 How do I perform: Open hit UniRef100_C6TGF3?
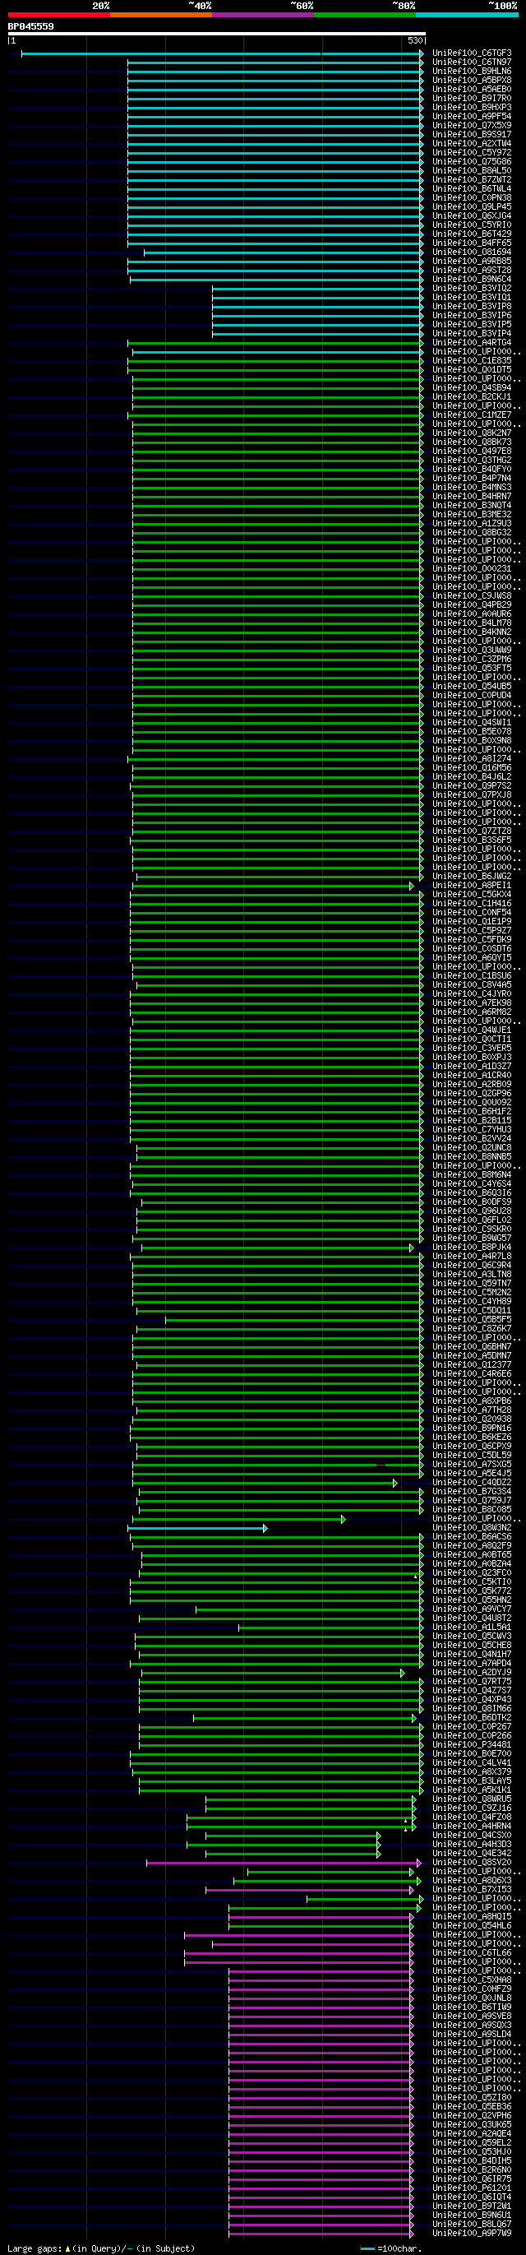pyautogui.click(x=472, y=53)
